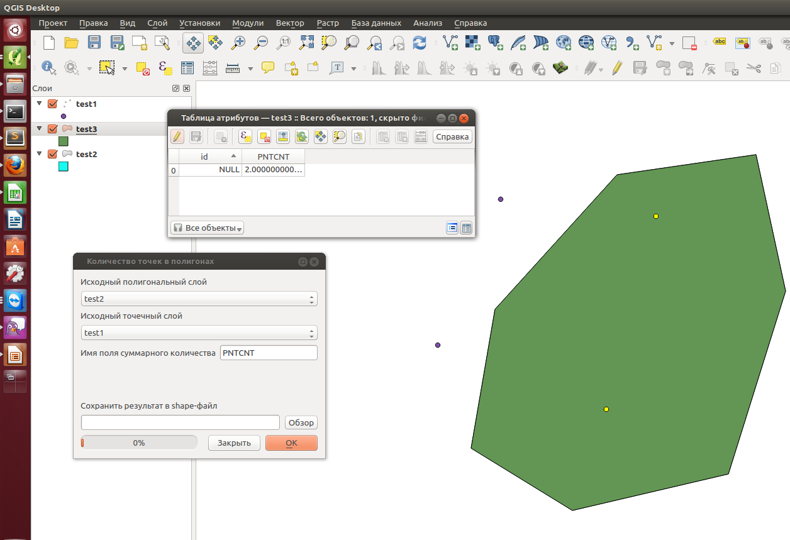Click the yellow abc Labeling icon
This screenshot has height=540, width=790.
click(x=720, y=43)
